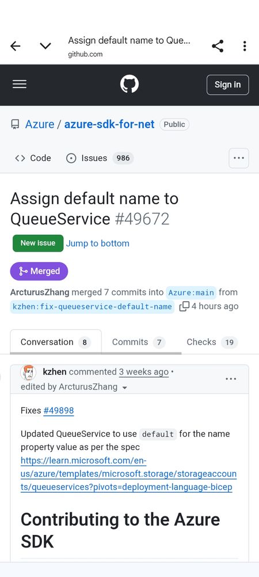Follow the Jump to bottom link
Screen dimensions: 259x577
point(98,243)
